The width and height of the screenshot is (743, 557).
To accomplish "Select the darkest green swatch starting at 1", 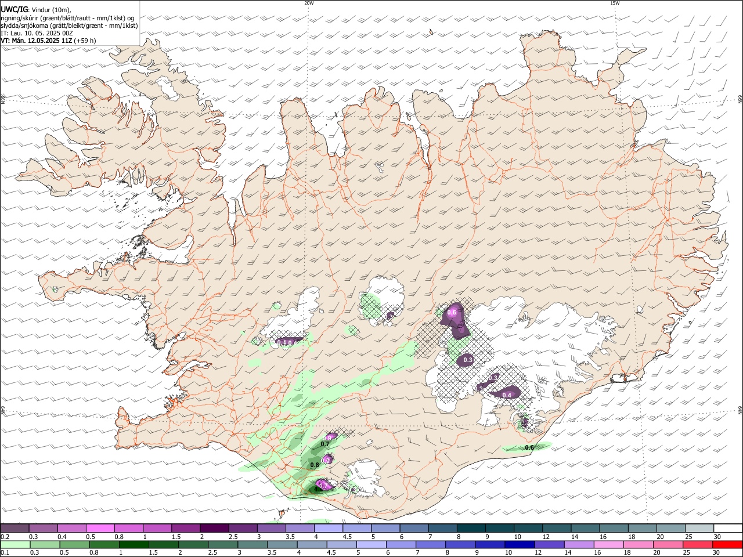I will (x=134, y=544).
